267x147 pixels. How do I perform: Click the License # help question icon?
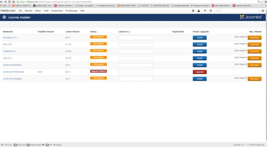tap(129, 32)
